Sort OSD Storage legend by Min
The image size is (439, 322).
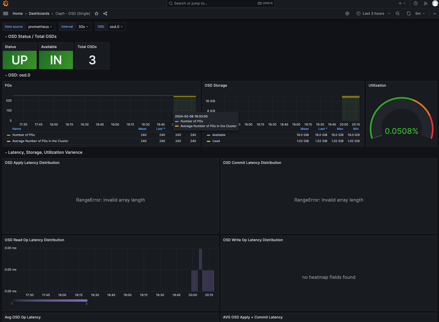coord(356,129)
